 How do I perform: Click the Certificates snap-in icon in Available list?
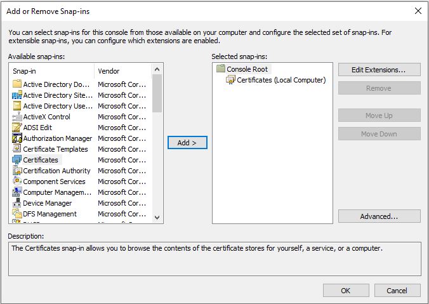(x=17, y=159)
